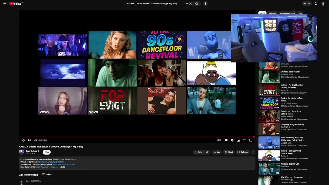This screenshot has height=185, width=329.
Task: Toggle the autoplay switch
Action: [x=219, y=140]
